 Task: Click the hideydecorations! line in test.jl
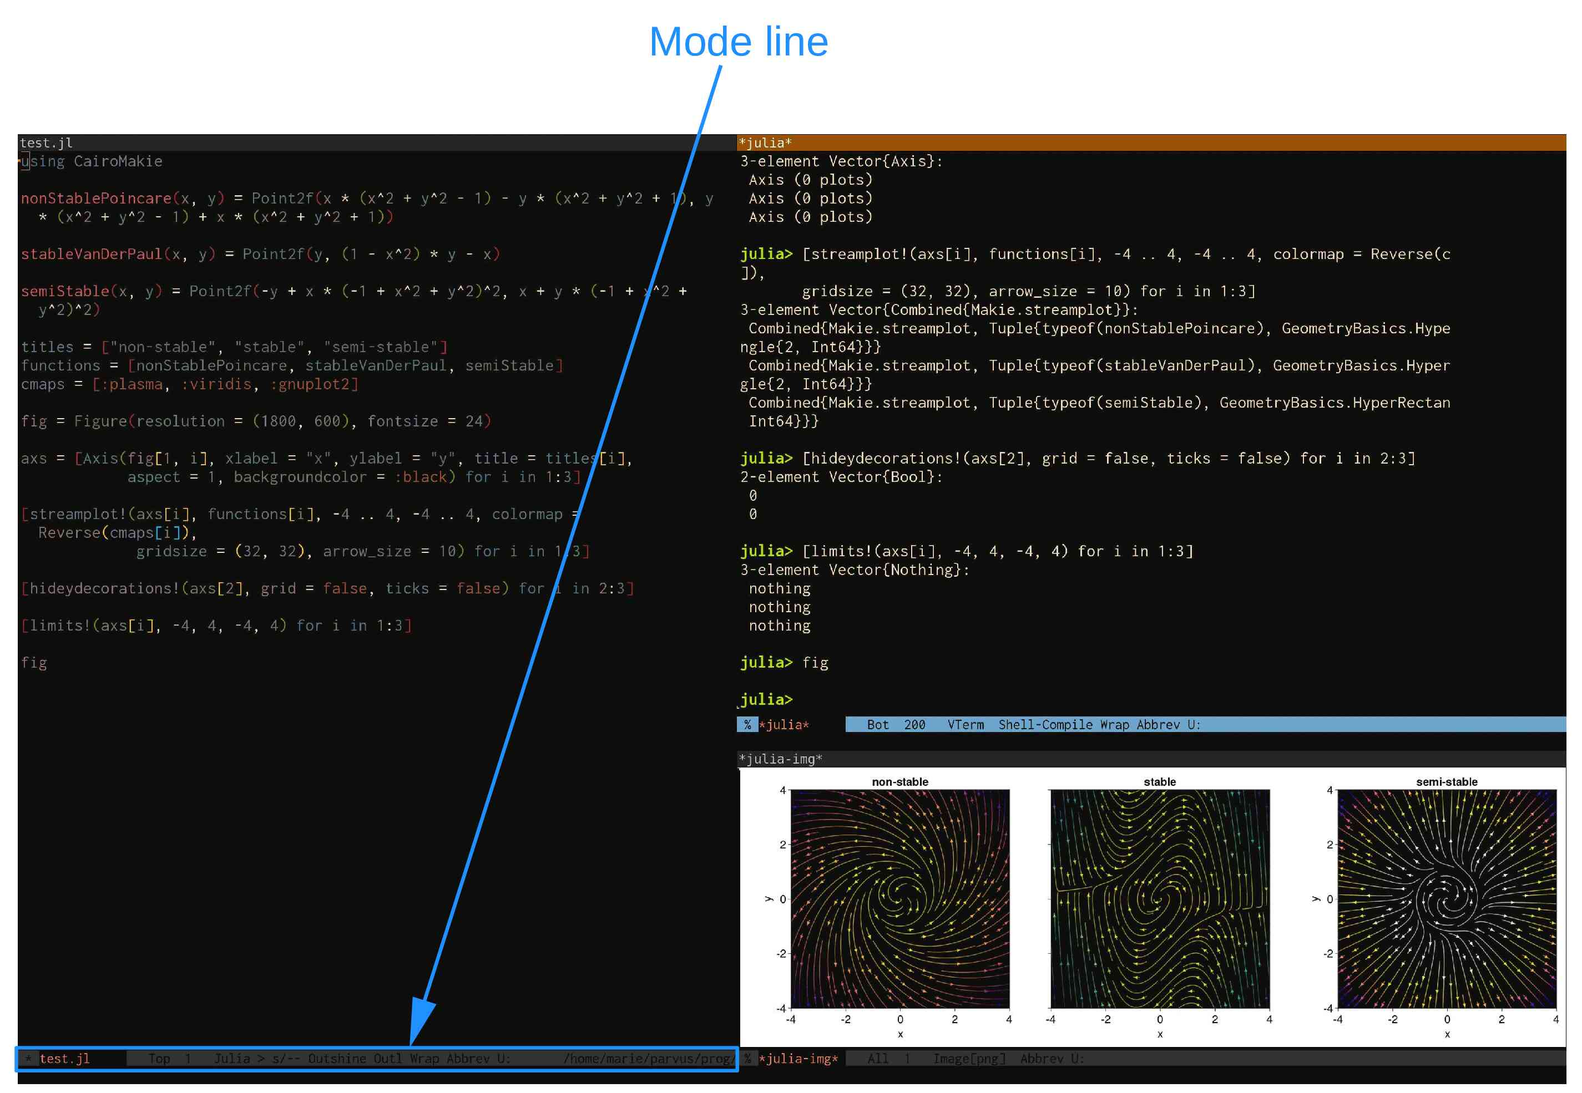coord(328,588)
